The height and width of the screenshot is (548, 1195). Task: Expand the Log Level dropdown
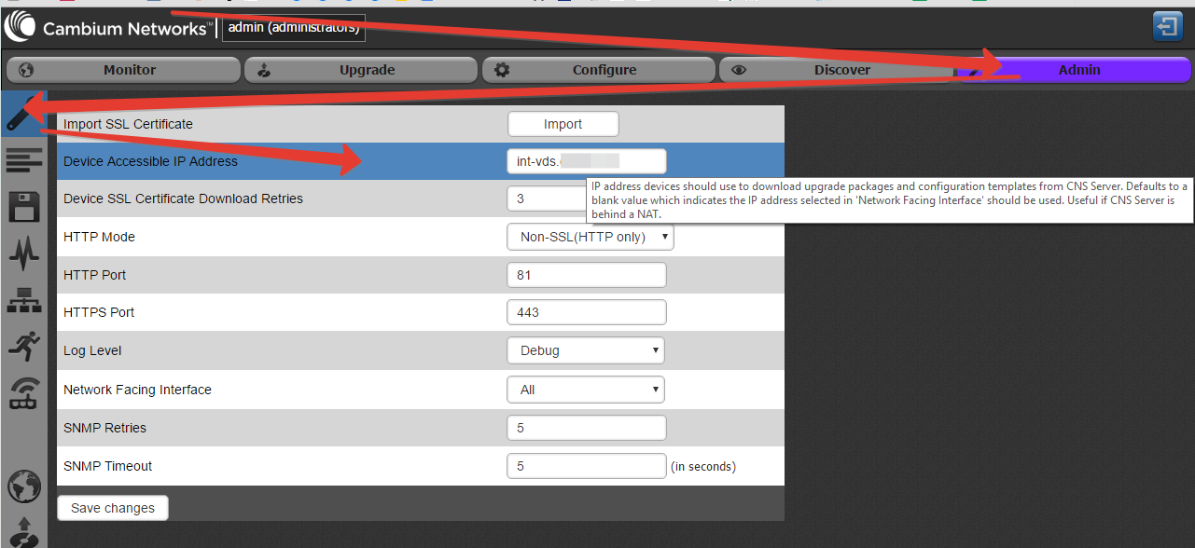click(586, 350)
